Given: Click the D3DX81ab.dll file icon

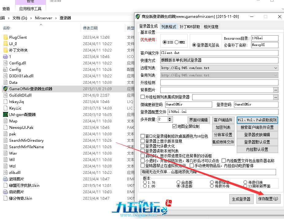Looking at the screenshot, I should tap(6, 76).
